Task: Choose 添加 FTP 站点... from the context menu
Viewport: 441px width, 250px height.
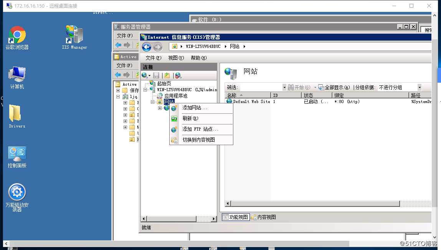Action: 201,129
